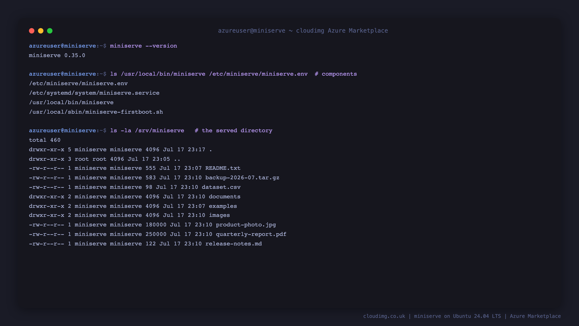Click the terminal title 'azureuser@miniserve ~ cloudimg Azure Marketplace'

point(303,31)
